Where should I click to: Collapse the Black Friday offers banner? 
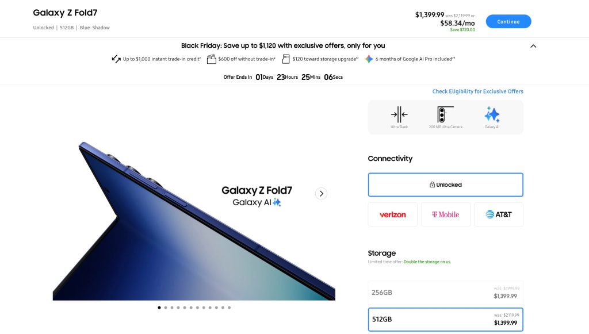(x=533, y=46)
